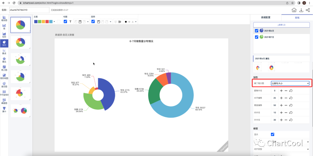The width and height of the screenshot is (313, 156).
Task: Pick the green theme color swatch
Action: click(39, 21)
